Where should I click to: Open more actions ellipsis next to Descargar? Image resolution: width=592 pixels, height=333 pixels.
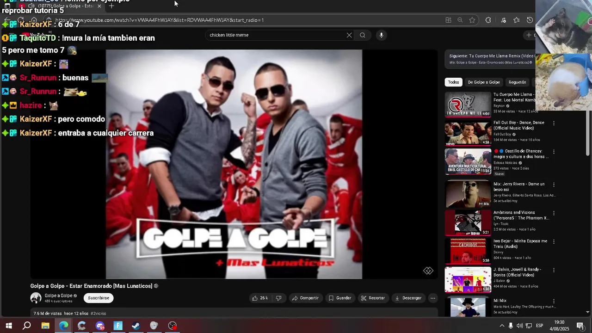tap(432, 298)
